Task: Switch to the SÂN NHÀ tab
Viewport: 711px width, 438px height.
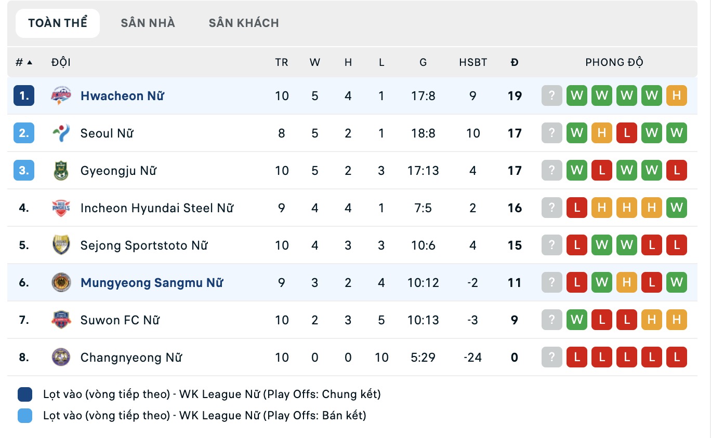Action: click(x=148, y=22)
